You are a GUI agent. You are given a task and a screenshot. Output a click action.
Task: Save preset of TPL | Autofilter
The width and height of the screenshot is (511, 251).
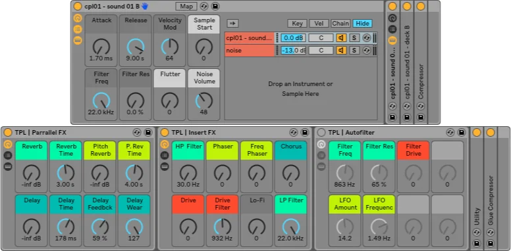462,132
